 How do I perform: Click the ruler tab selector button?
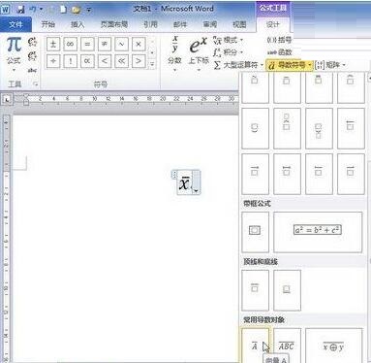[7, 100]
